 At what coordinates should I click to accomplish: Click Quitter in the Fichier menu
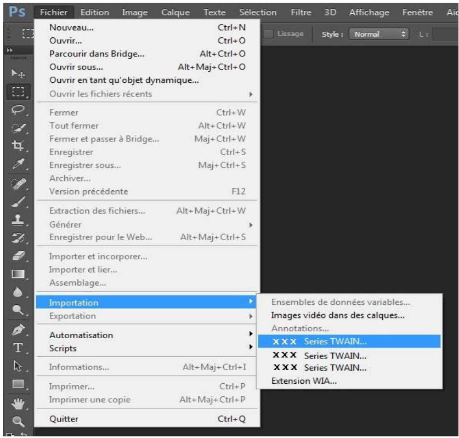pos(64,419)
